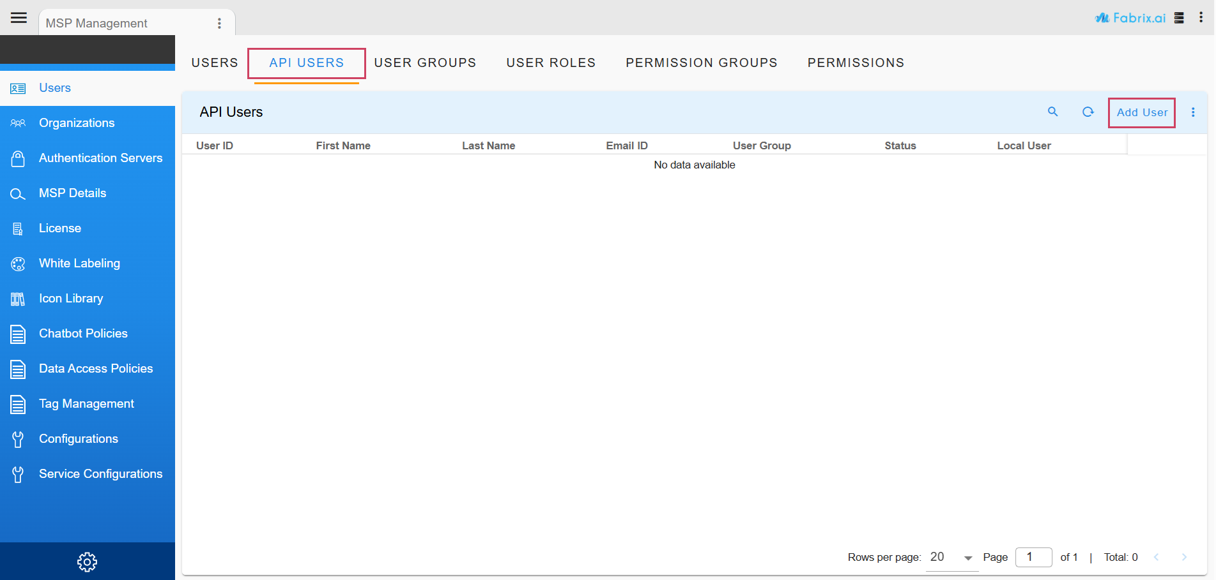This screenshot has height=580, width=1216.
Task: Click the search icon in API Users
Action: point(1052,112)
